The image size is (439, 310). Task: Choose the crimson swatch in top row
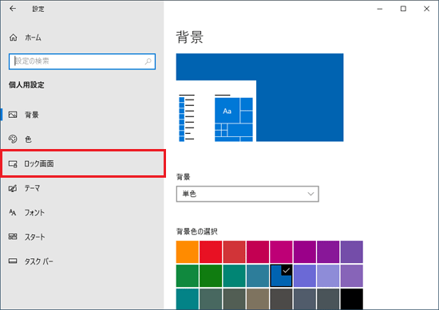point(258,252)
